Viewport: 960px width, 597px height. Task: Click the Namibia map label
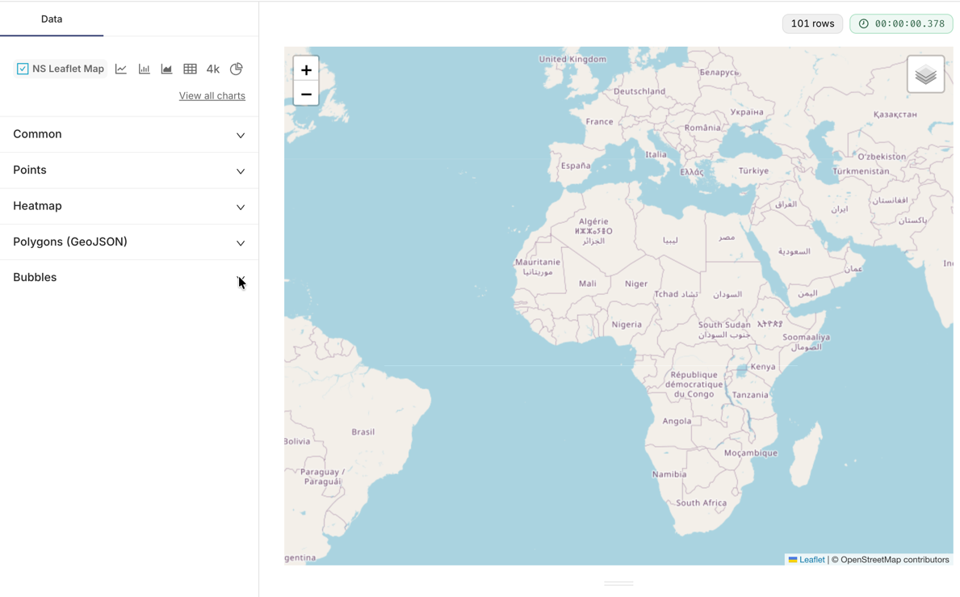pyautogui.click(x=669, y=474)
